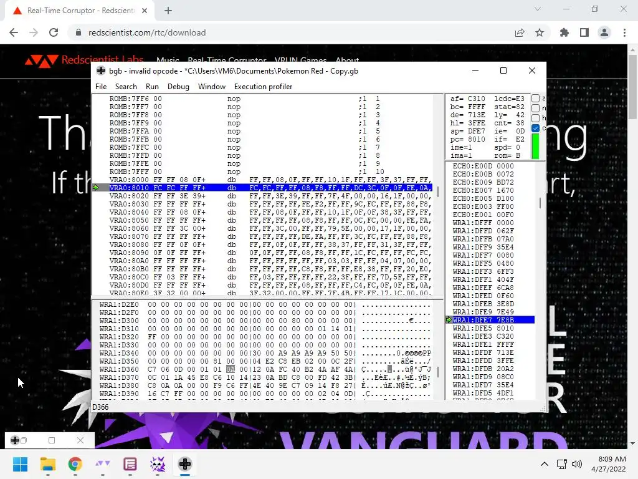Image resolution: width=638 pixels, height=479 pixels.
Task: Select the ECH0:E00D stack entry
Action: click(x=490, y=166)
